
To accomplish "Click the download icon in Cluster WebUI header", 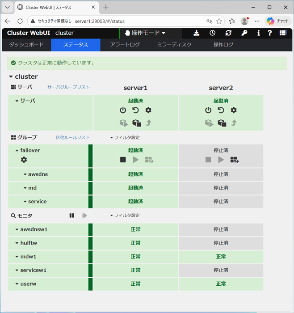I will coord(196,33).
